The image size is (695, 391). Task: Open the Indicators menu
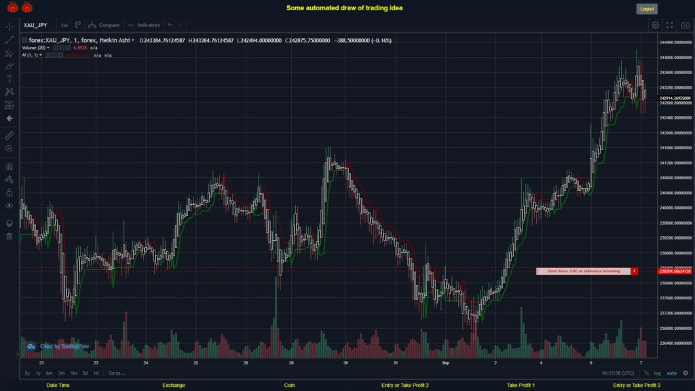coord(144,25)
